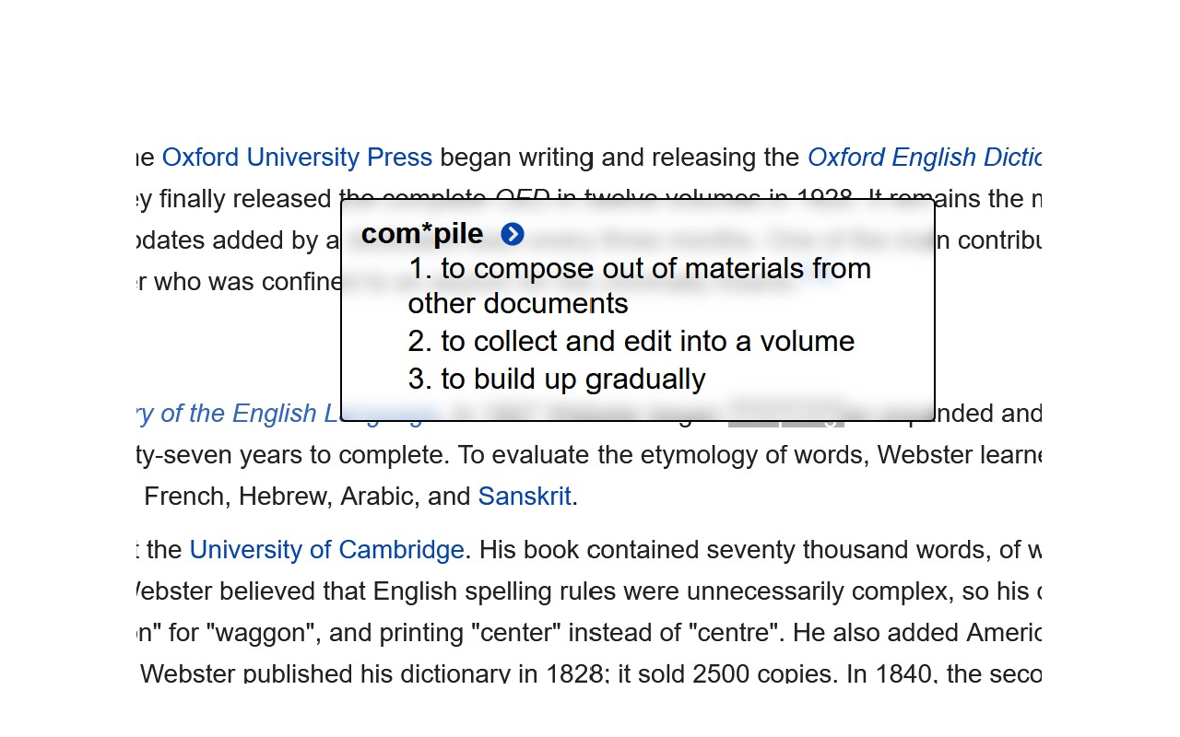Visit the University of Cambridge link
The height and width of the screenshot is (737, 1180).
326,550
